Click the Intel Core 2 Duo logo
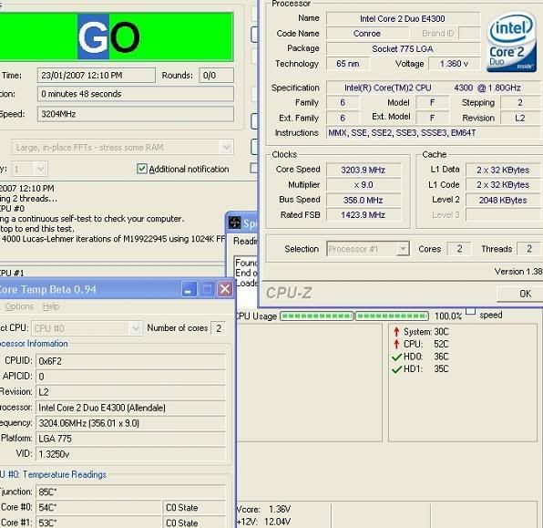This screenshot has height=528, width=543. pos(511,42)
